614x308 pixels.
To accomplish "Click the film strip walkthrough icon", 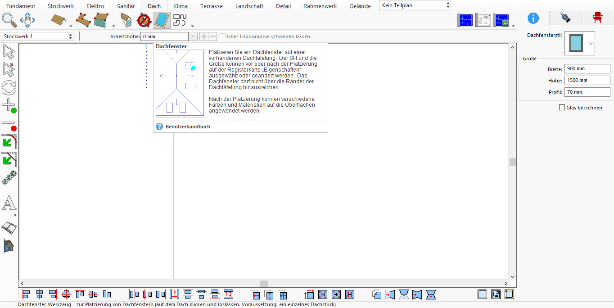I will pos(9,227).
